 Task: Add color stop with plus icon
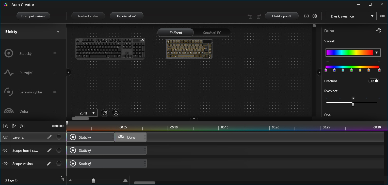tap(379, 61)
